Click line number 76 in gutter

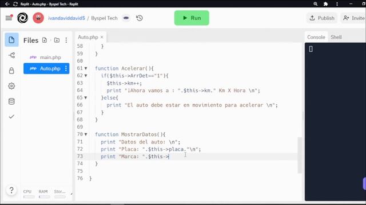tap(80, 178)
